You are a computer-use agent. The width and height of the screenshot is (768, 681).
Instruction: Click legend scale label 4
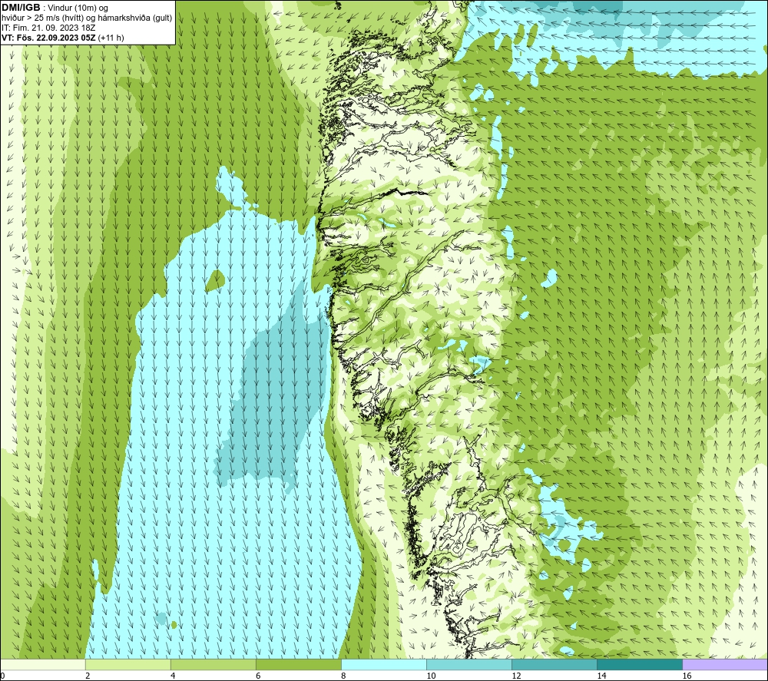coord(173,676)
